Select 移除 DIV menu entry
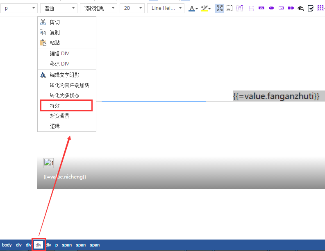The image size is (325, 251). click(67, 64)
